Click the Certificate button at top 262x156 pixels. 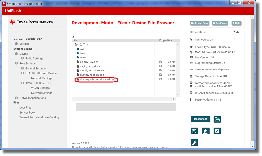220,23
